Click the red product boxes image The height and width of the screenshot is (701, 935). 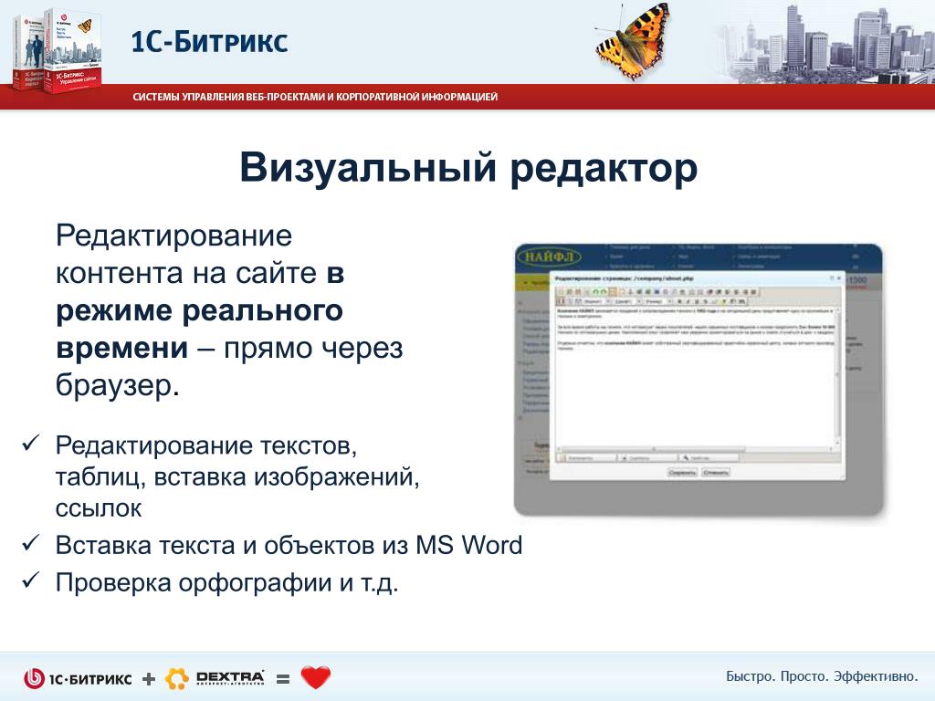pyautogui.click(x=57, y=49)
